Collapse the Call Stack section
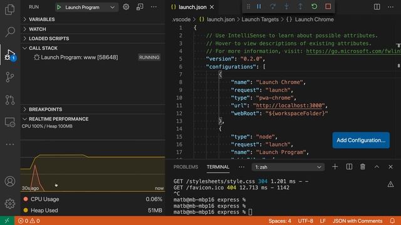Screen dimensions: 401x225 point(93,48)
